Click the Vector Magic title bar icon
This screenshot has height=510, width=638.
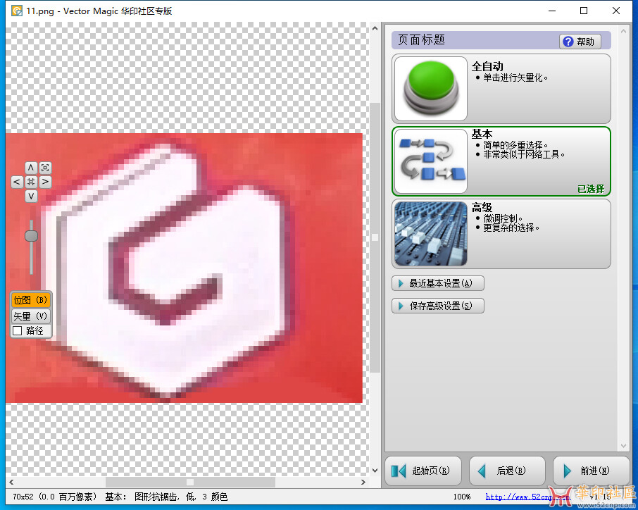point(17,11)
